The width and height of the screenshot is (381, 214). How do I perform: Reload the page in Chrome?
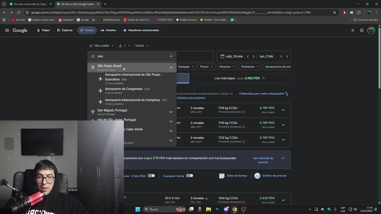click(x=18, y=12)
